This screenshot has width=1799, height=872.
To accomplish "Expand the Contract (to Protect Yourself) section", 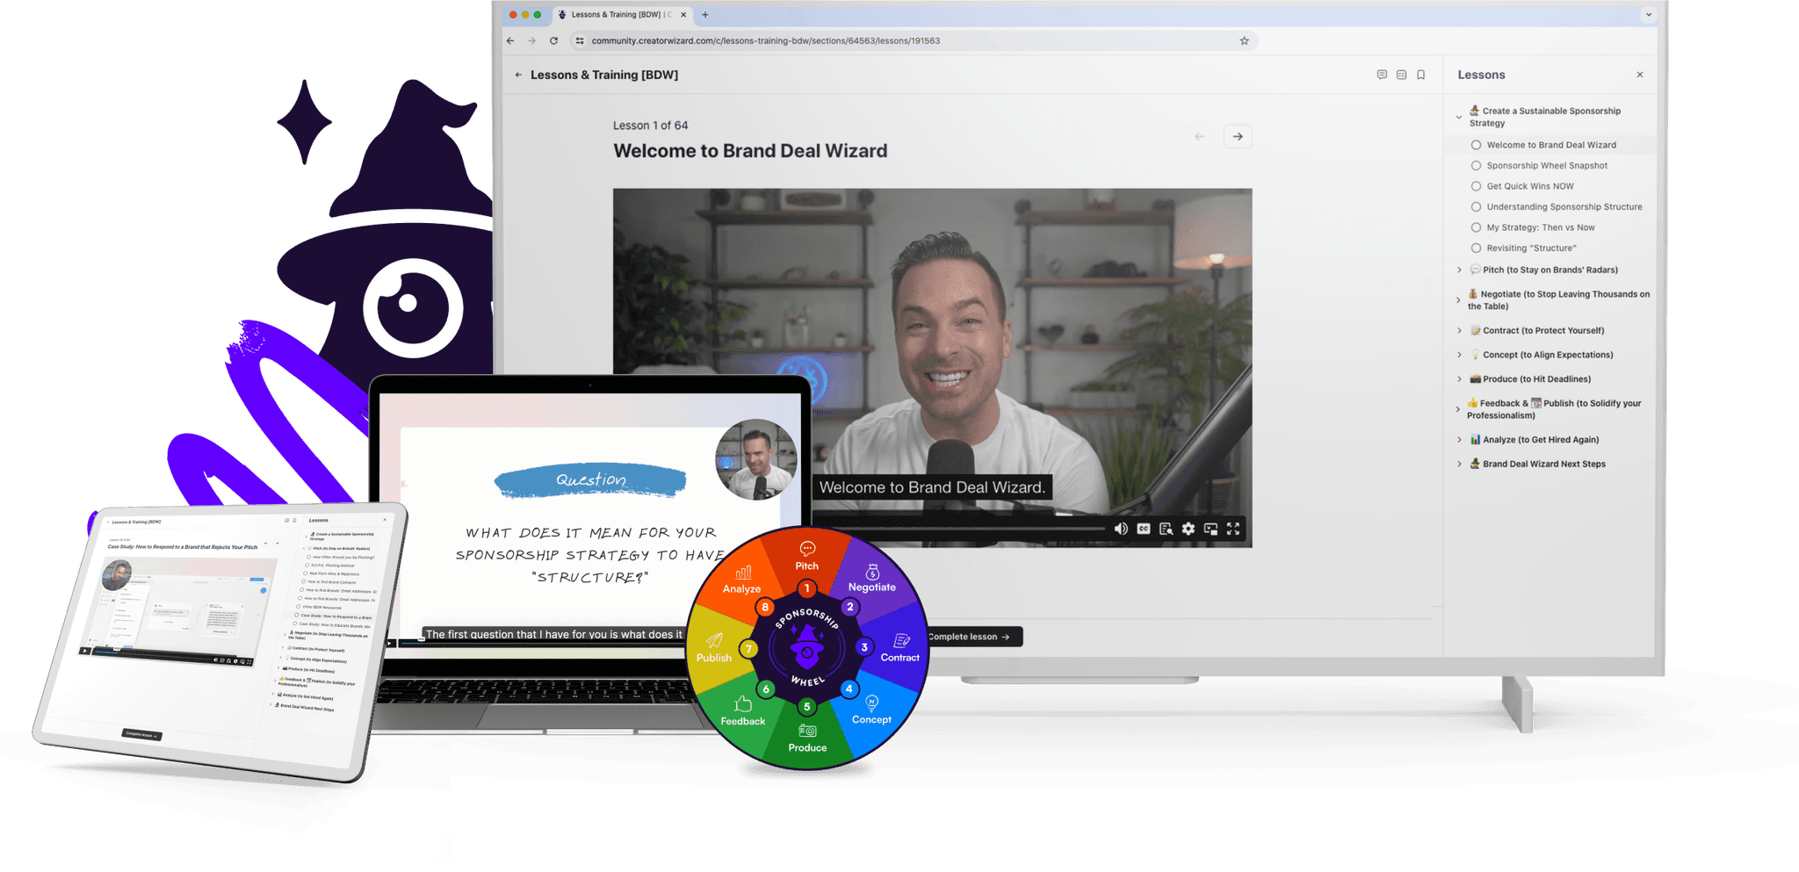I will click(1459, 330).
